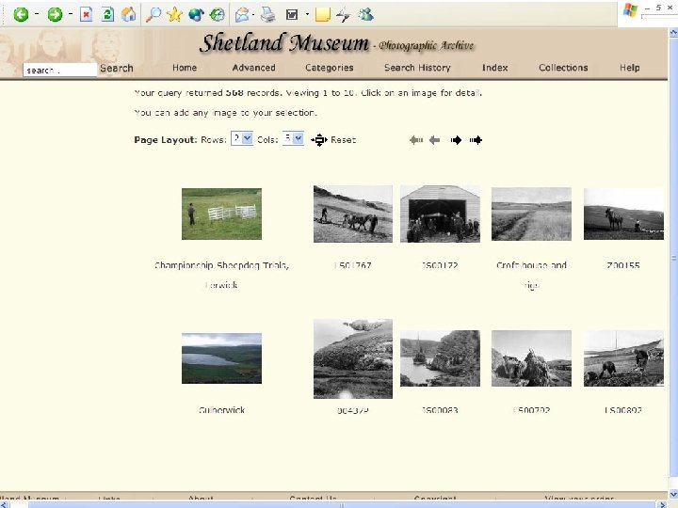
Task: Open browsing History clock icon
Action: (218, 15)
